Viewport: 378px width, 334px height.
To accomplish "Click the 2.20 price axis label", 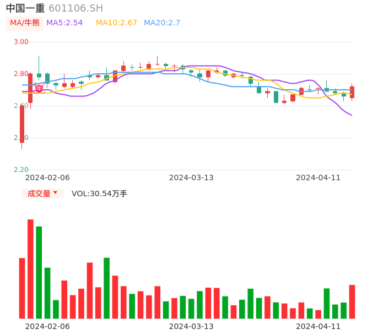I will 21,170.
